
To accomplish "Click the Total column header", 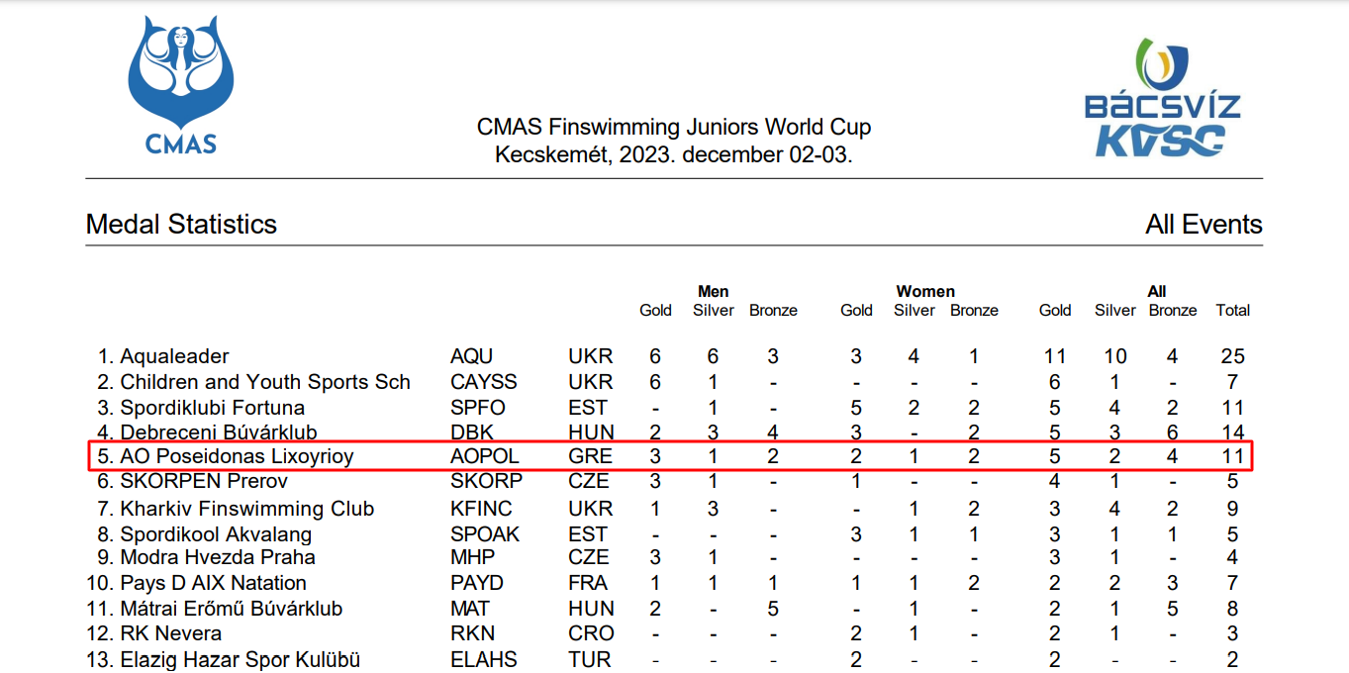I will pyautogui.click(x=1233, y=310).
